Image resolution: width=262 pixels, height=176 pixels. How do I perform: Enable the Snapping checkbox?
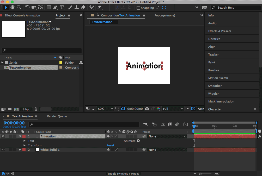pyautogui.click(x=138, y=8)
